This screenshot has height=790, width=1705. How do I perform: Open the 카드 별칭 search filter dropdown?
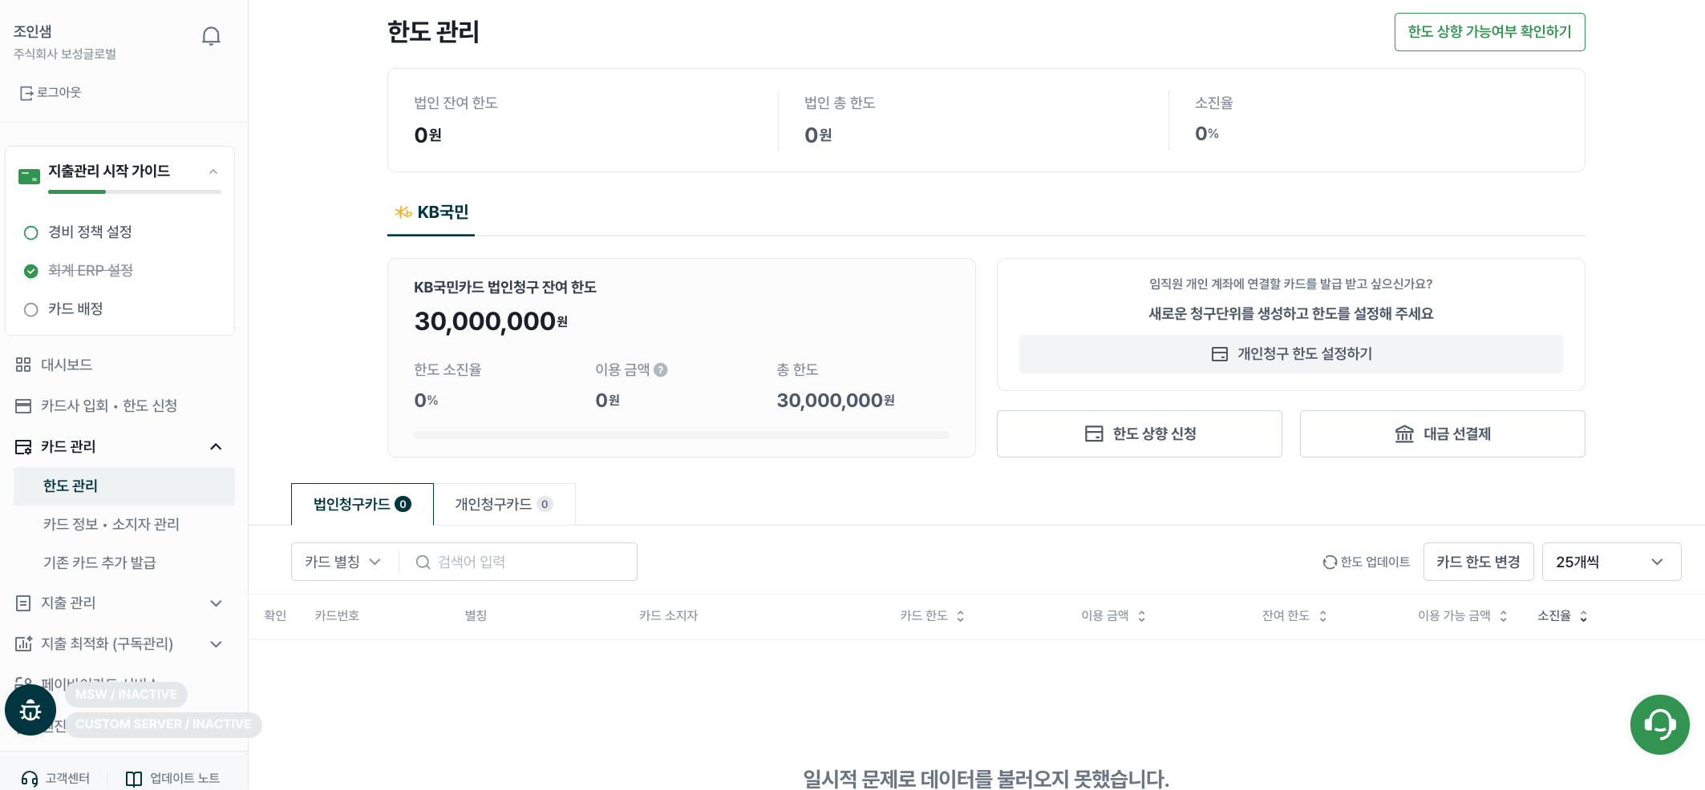click(343, 562)
